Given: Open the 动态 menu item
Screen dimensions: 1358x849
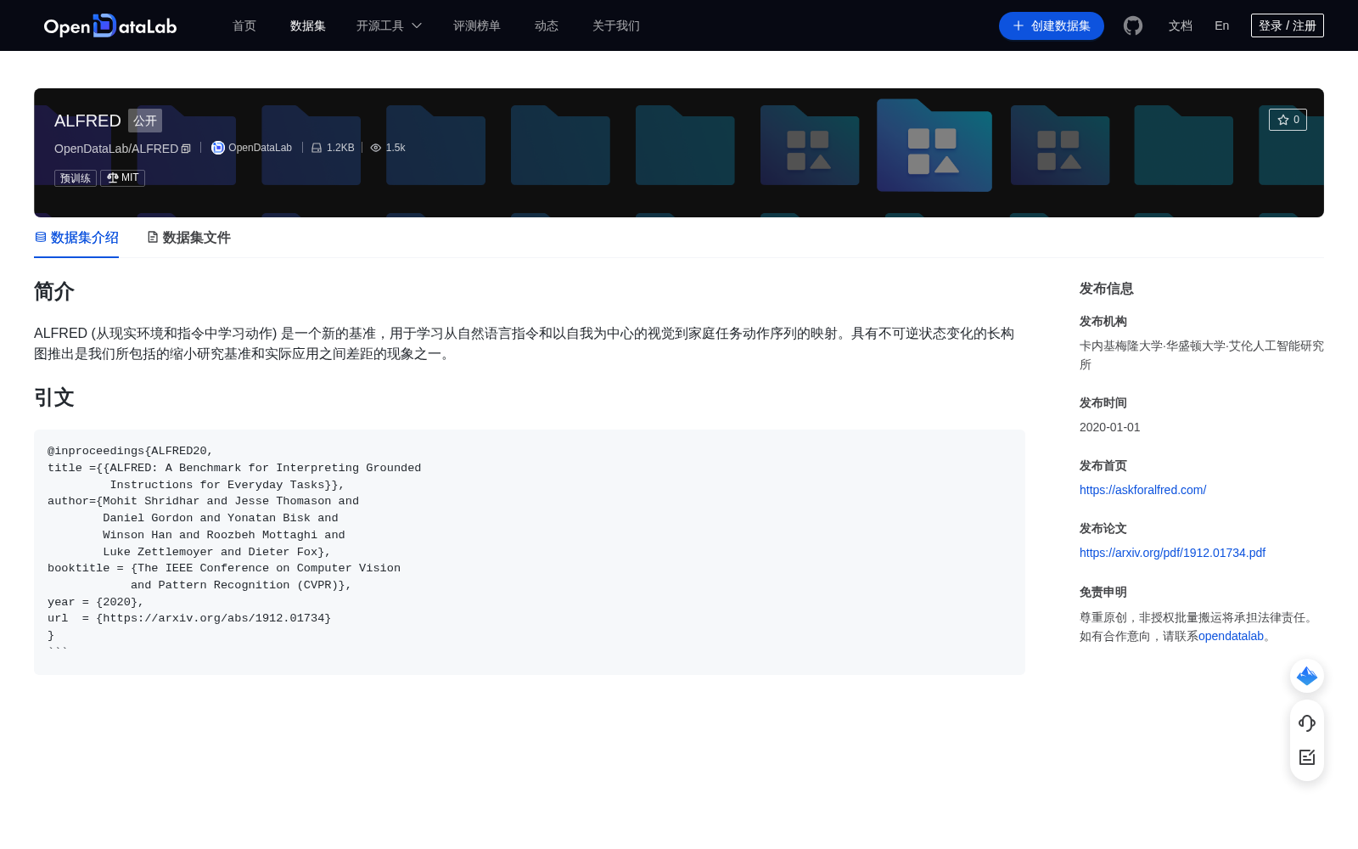Looking at the screenshot, I should pos(547,25).
